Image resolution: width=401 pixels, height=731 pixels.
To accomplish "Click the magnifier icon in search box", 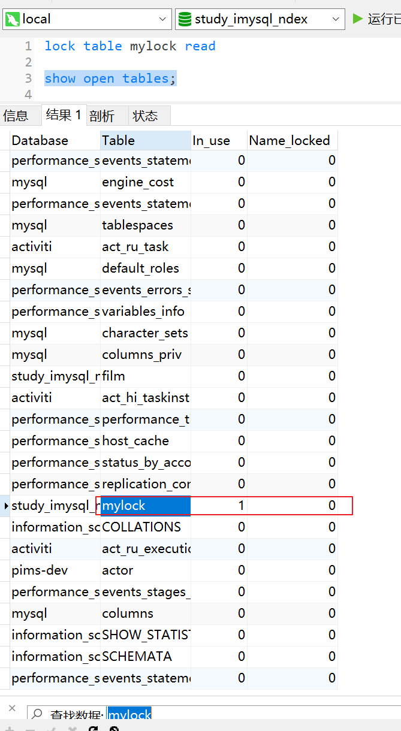I will pyautogui.click(x=38, y=714).
